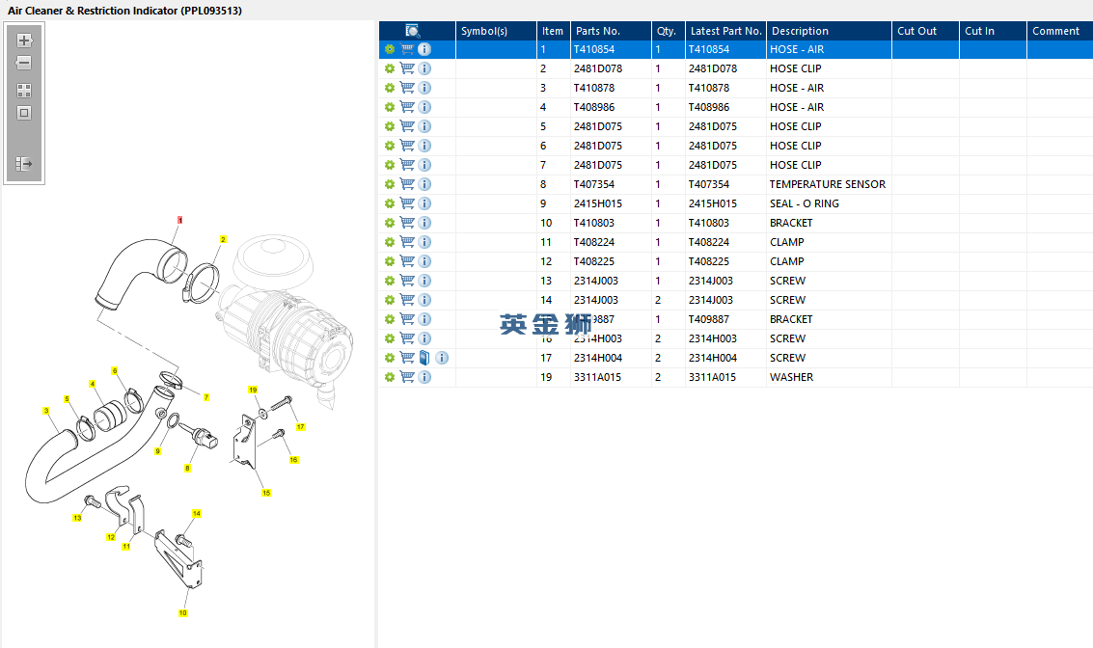1093x648 pixels.
Task: Click green gear icon in item 5 row
Action: [x=390, y=126]
